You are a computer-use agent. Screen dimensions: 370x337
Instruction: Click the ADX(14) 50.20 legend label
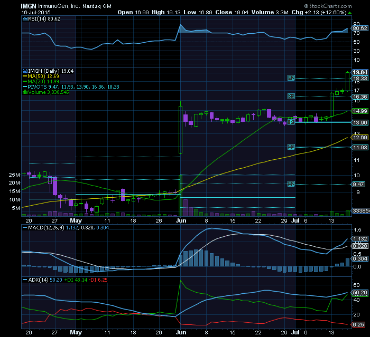pyautogui.click(x=45, y=280)
